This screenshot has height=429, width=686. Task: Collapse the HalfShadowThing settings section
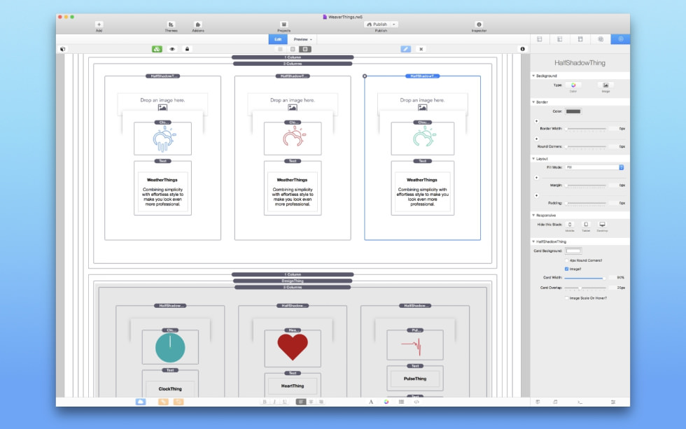[x=533, y=241]
